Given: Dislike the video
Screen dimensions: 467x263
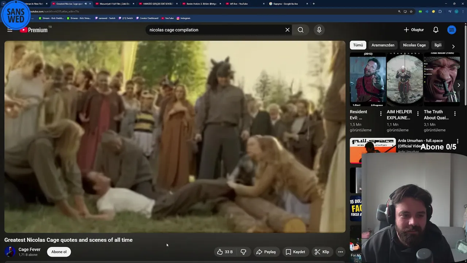Looking at the screenshot, I should pos(243,252).
